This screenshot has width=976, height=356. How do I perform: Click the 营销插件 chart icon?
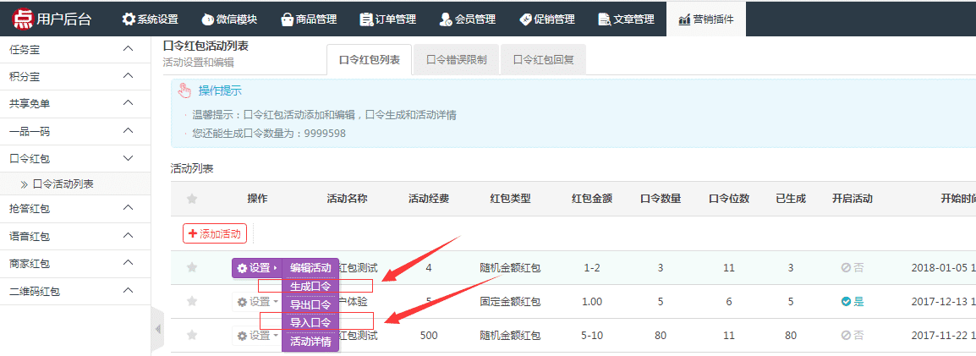684,19
